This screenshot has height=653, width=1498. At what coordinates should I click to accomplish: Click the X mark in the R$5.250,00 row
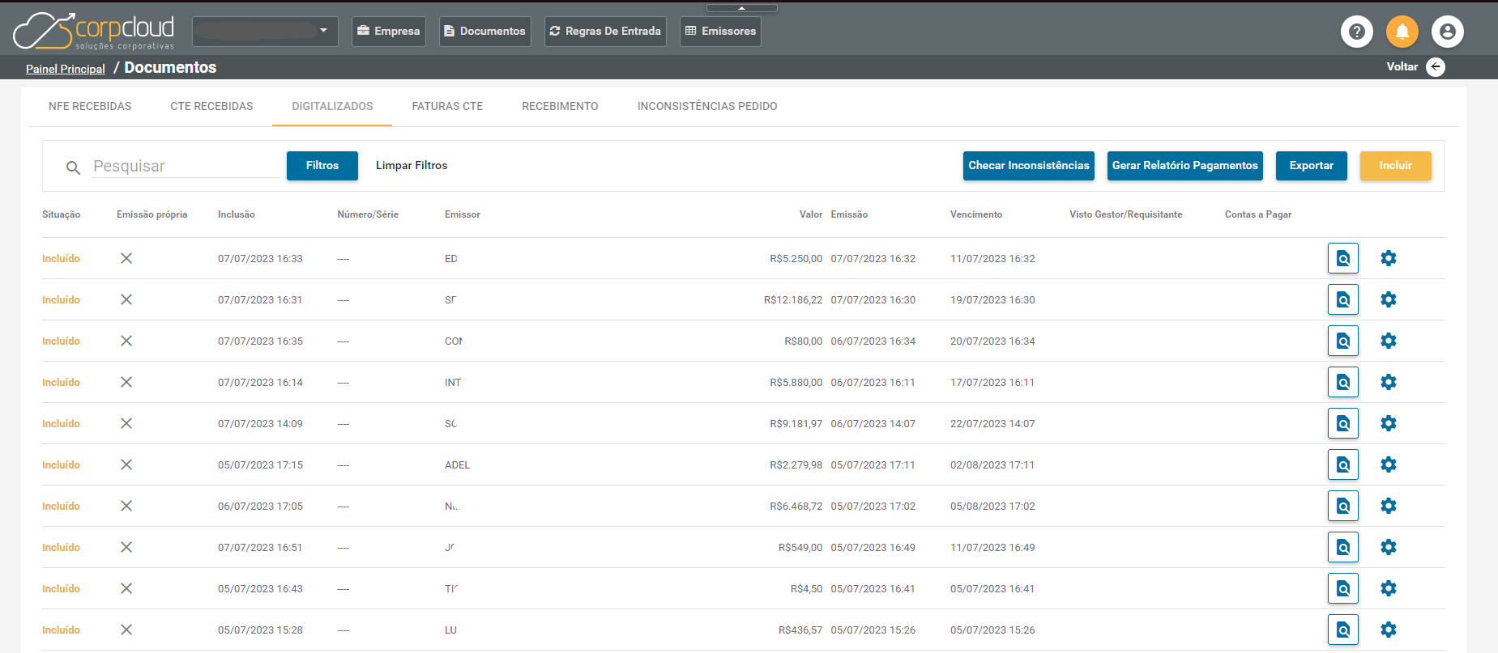(126, 258)
